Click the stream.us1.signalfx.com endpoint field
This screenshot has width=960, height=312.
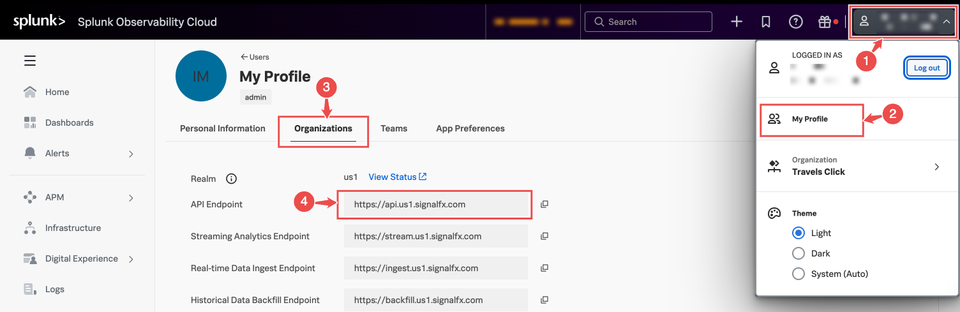click(x=436, y=236)
